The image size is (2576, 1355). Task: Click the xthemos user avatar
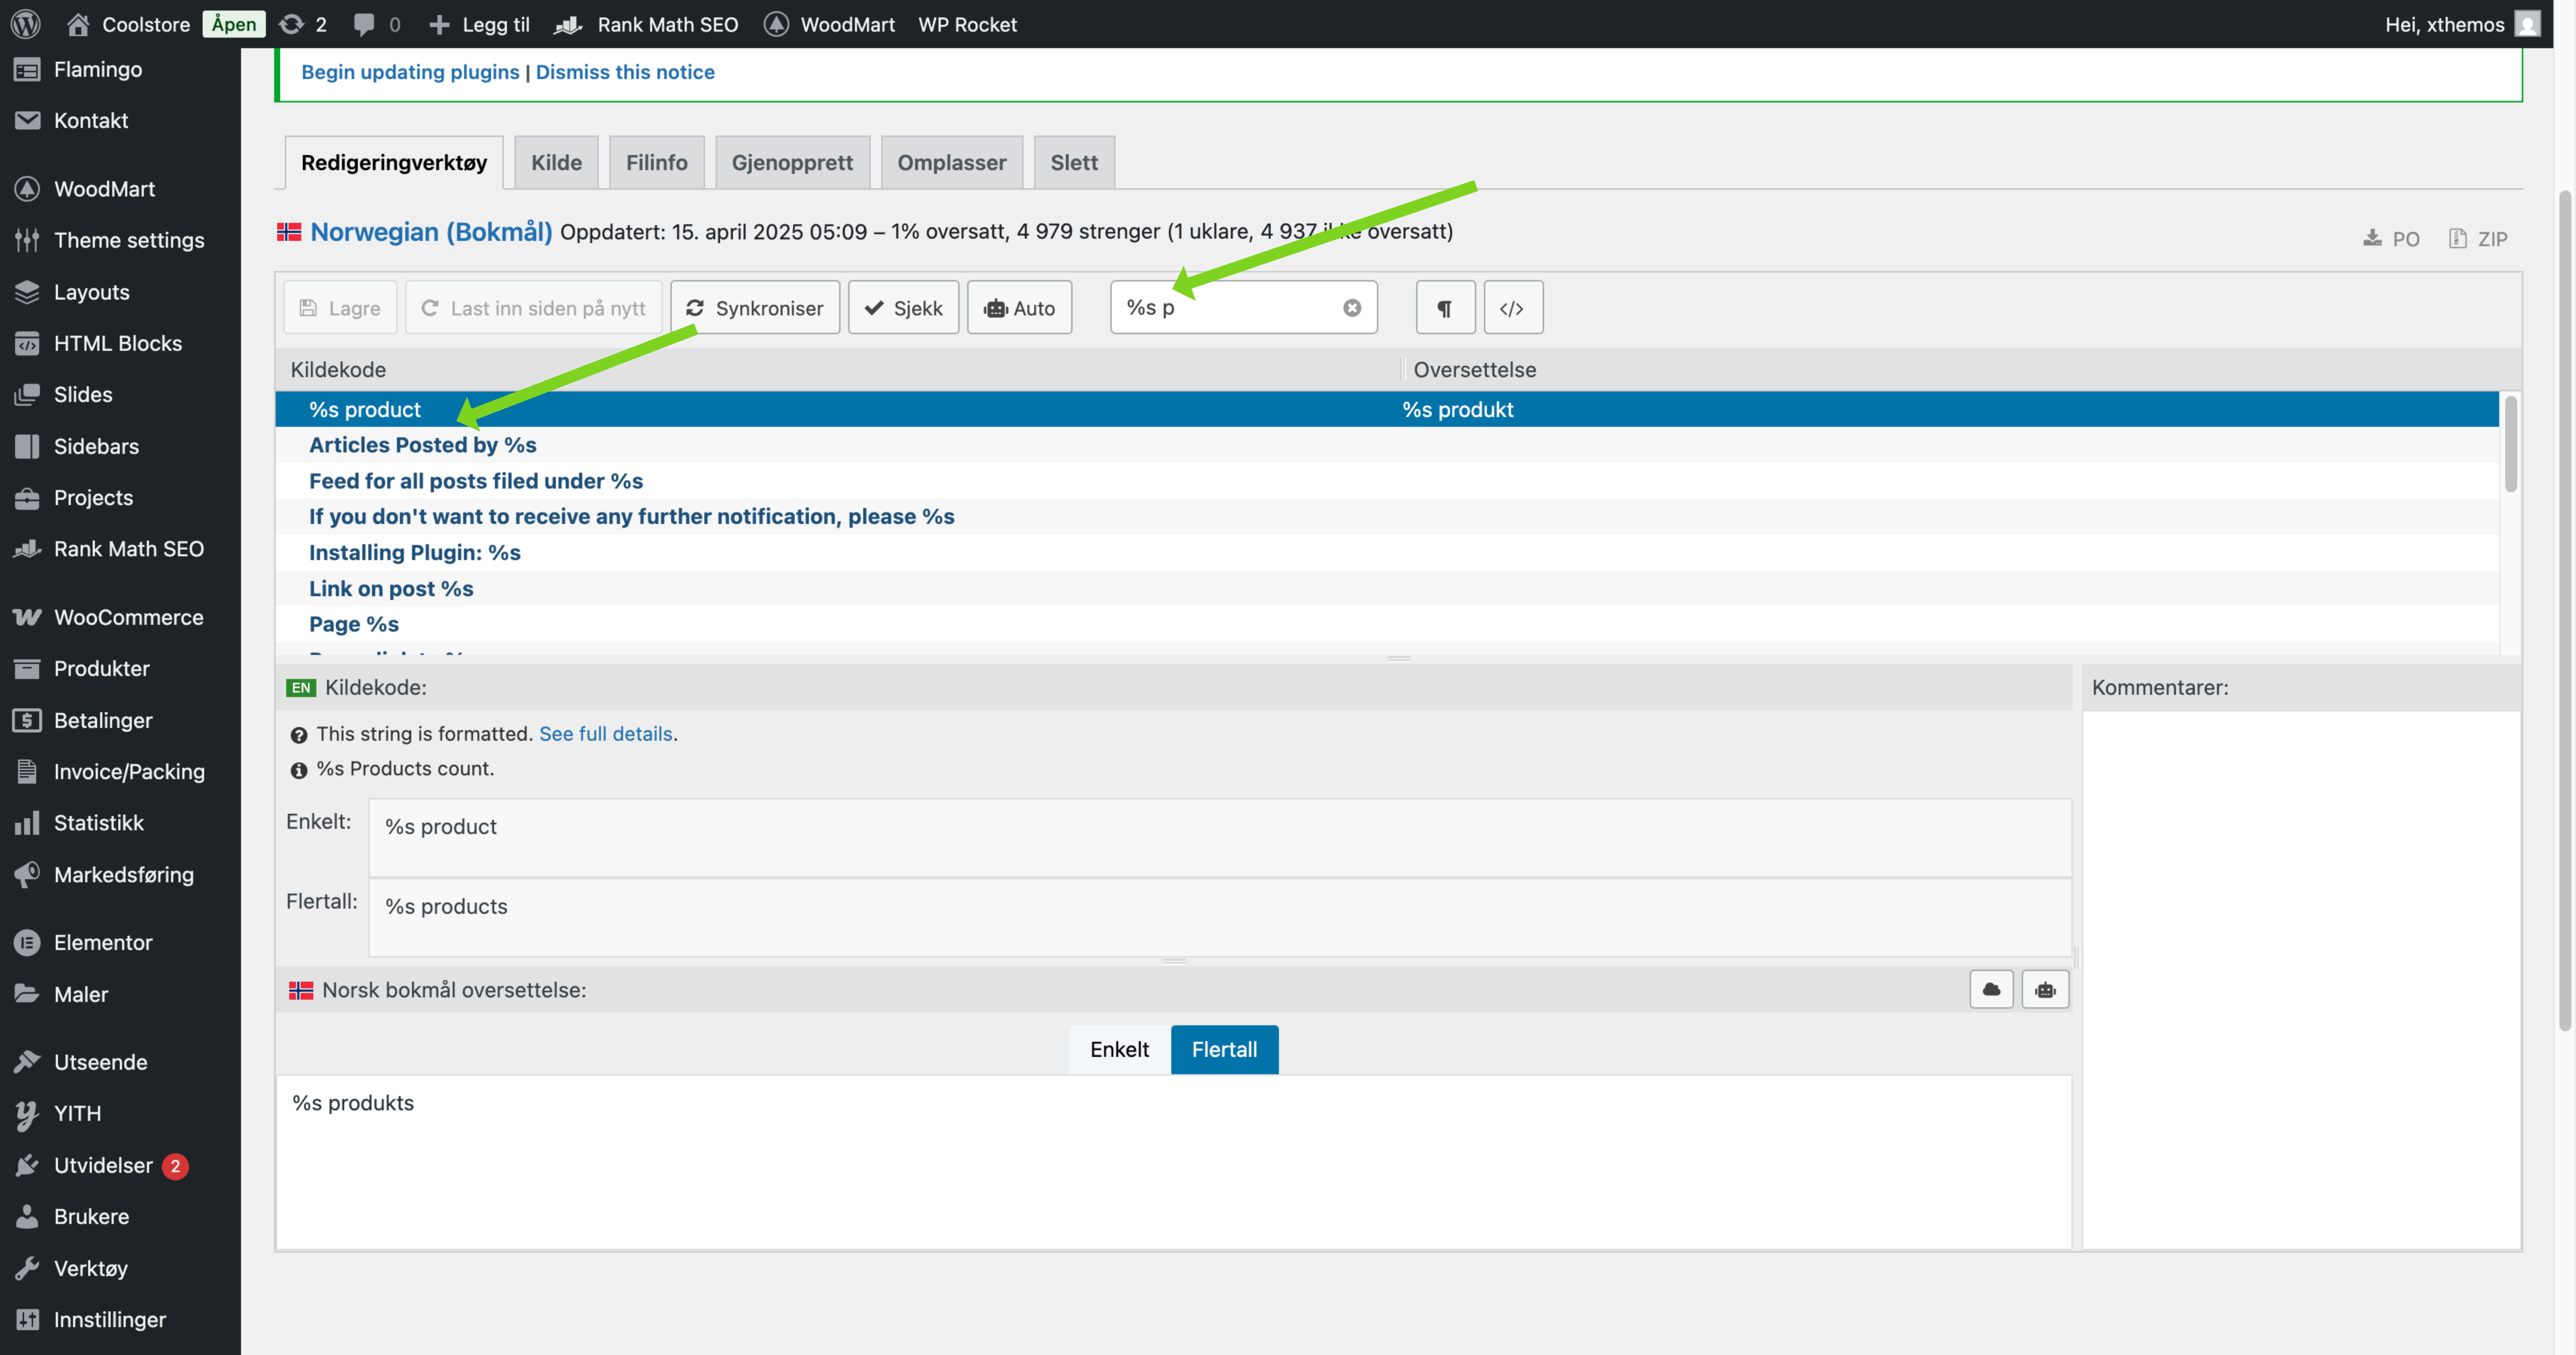coord(2527,24)
